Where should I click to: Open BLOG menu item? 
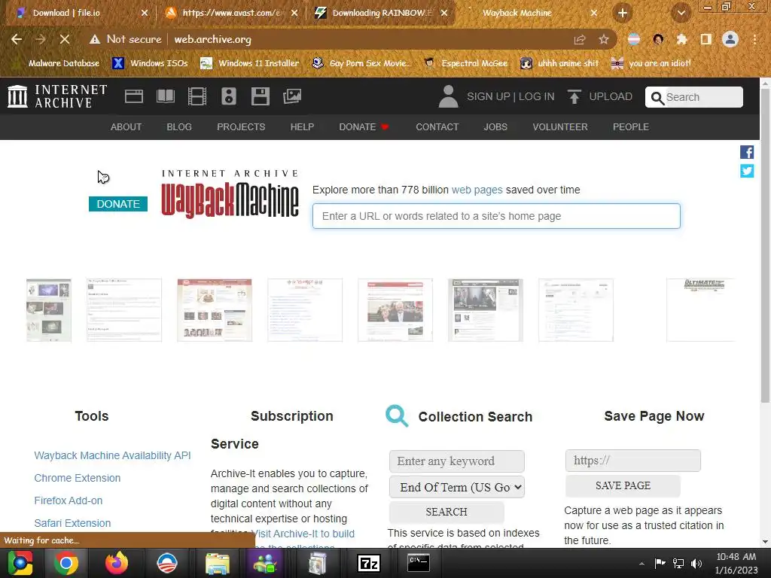coord(179,126)
